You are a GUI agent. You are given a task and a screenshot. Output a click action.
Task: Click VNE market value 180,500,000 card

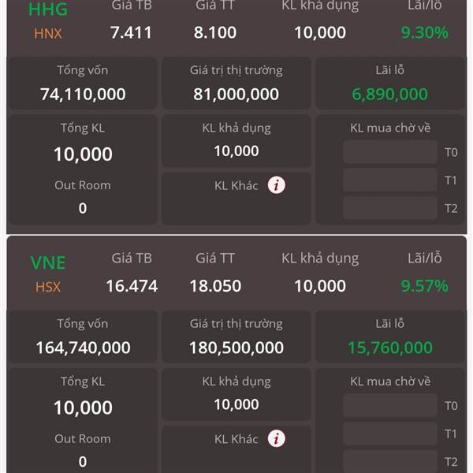tap(236, 337)
